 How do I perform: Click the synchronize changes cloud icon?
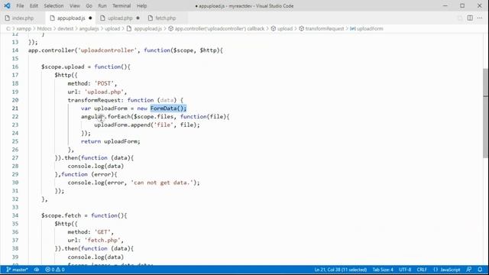(37, 270)
